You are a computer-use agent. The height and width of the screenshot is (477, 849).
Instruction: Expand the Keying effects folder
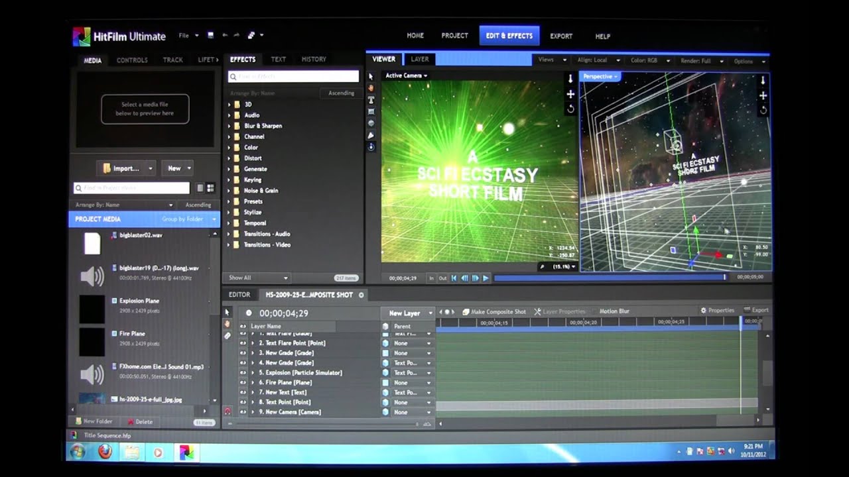[229, 180]
